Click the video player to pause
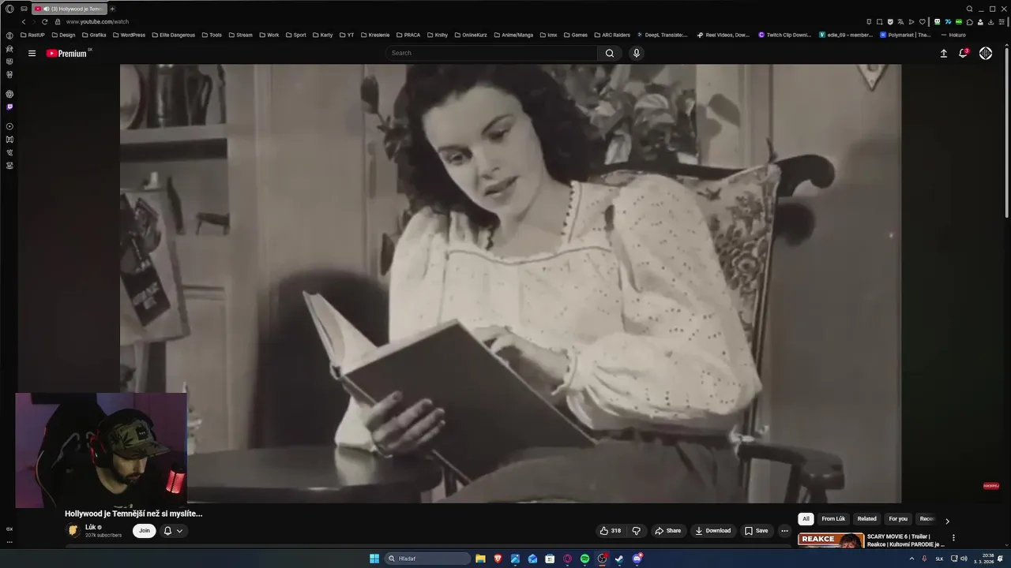Viewport: 1011px width, 568px height. 510,283
